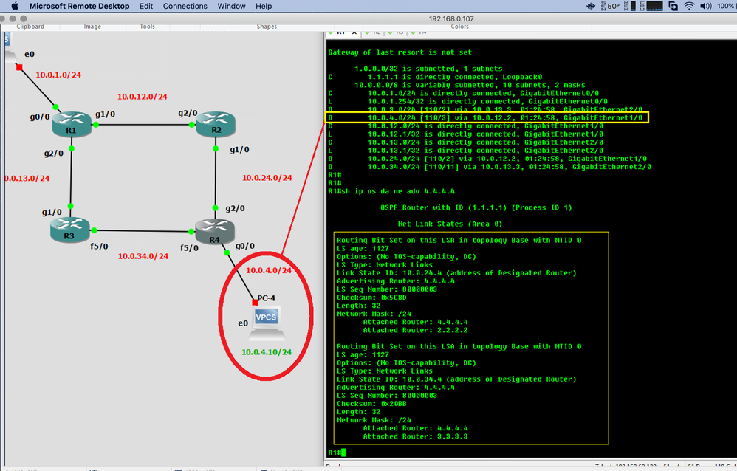Click the PC-4 label text

pyautogui.click(x=267, y=298)
